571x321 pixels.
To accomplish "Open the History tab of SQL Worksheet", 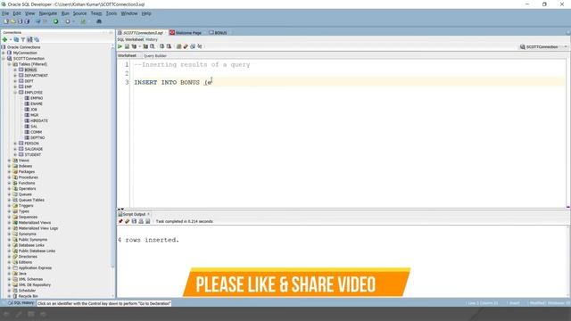I will [x=152, y=39].
